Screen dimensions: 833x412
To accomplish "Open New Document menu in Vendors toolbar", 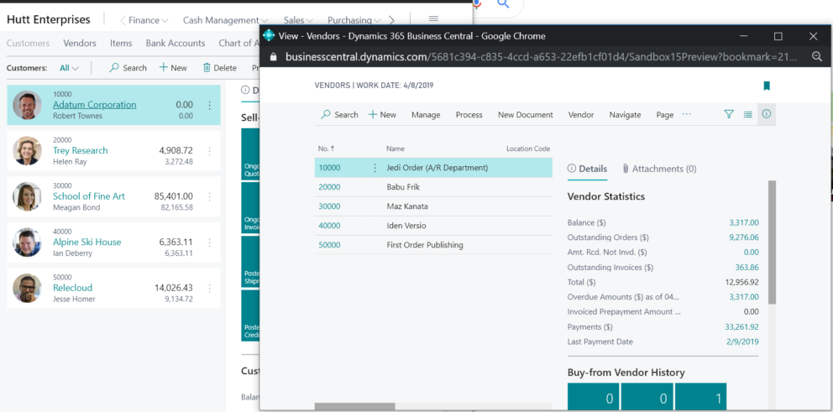I will pos(526,115).
